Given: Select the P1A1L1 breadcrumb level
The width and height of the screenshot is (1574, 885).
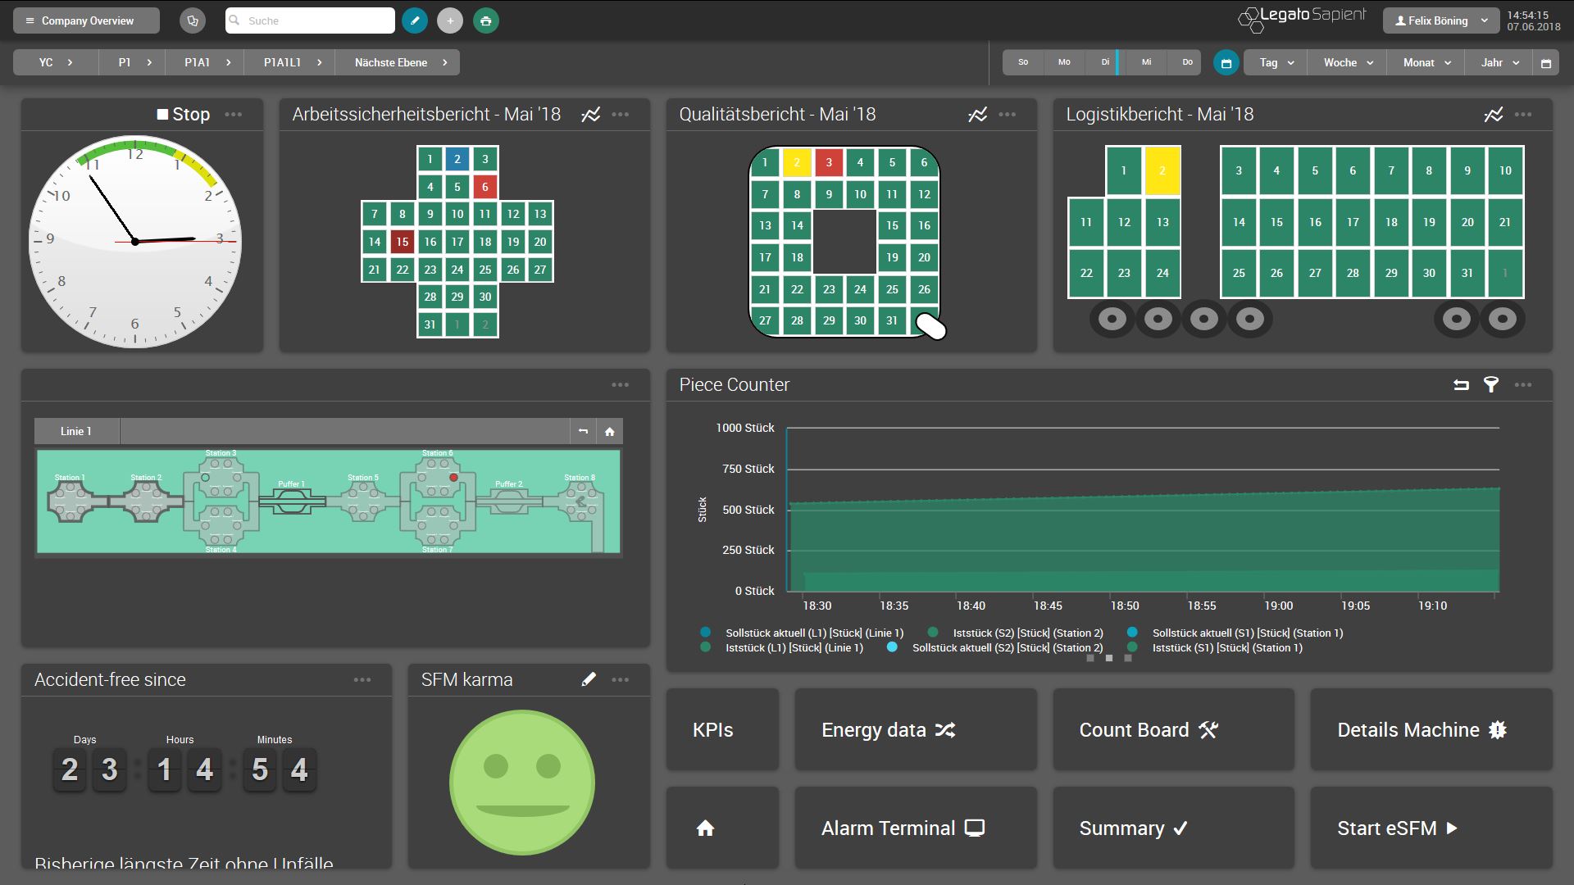Looking at the screenshot, I should pyautogui.click(x=289, y=62).
